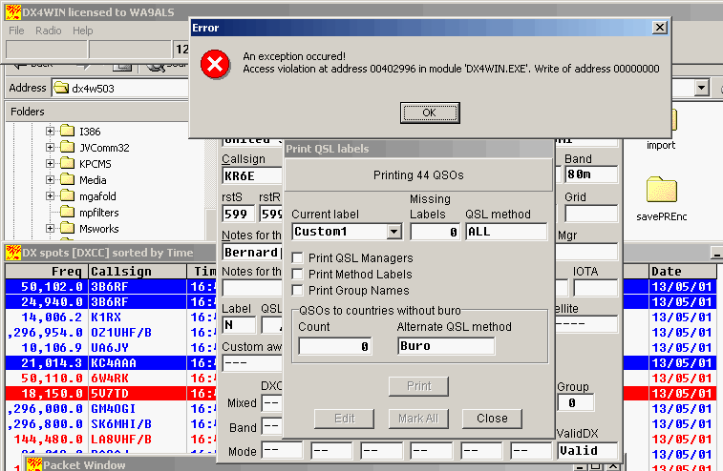
Task: Open the savePREnc folder icon
Action: click(661, 191)
